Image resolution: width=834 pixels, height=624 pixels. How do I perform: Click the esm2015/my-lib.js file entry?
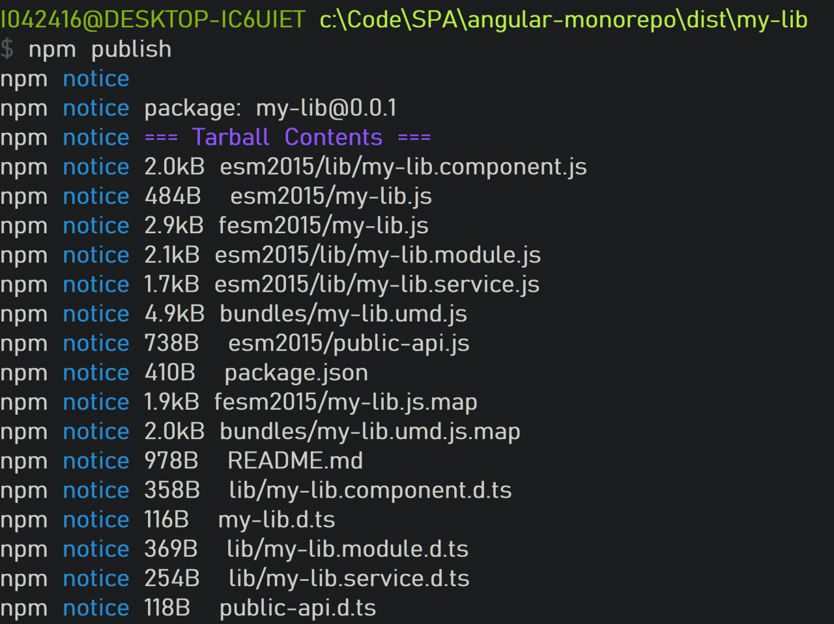(x=331, y=197)
